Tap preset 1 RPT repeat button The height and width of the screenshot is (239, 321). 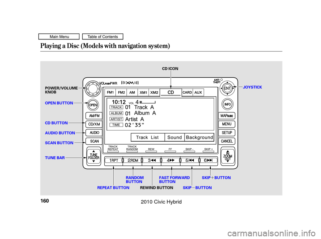(114, 160)
